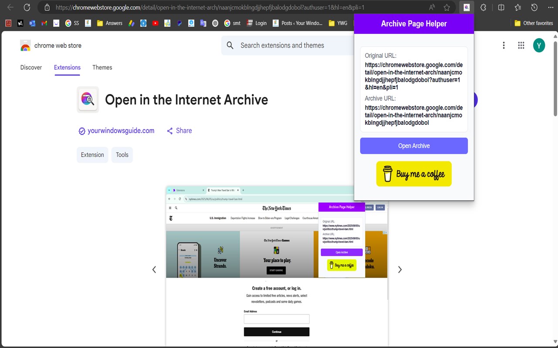
Task: View site information lock icon
Action: click(46, 7)
